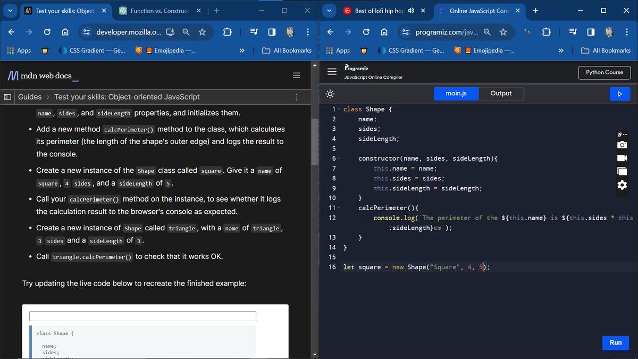Screen dimensions: 638x359
Task: Bookmark the MDN page with star icon
Action: click(x=202, y=32)
